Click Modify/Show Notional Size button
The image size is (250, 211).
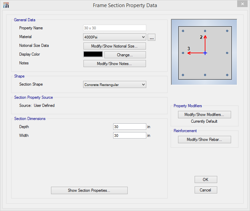[x=115, y=46]
